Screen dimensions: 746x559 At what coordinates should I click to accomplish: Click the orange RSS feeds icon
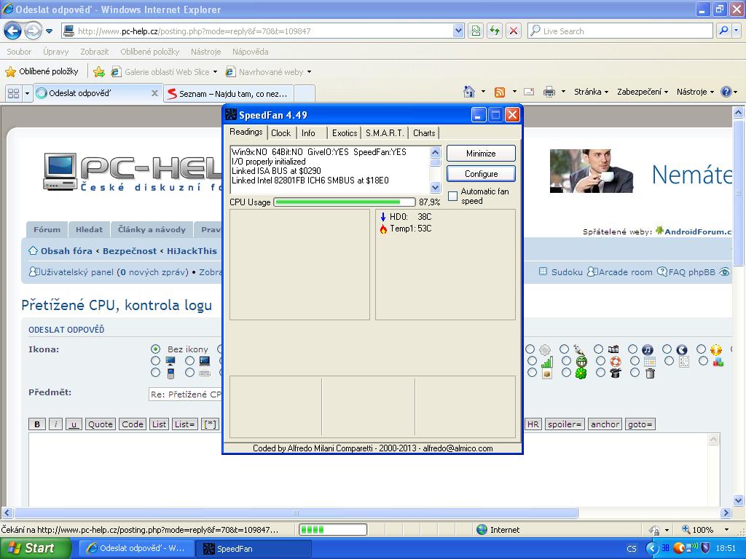[500, 92]
